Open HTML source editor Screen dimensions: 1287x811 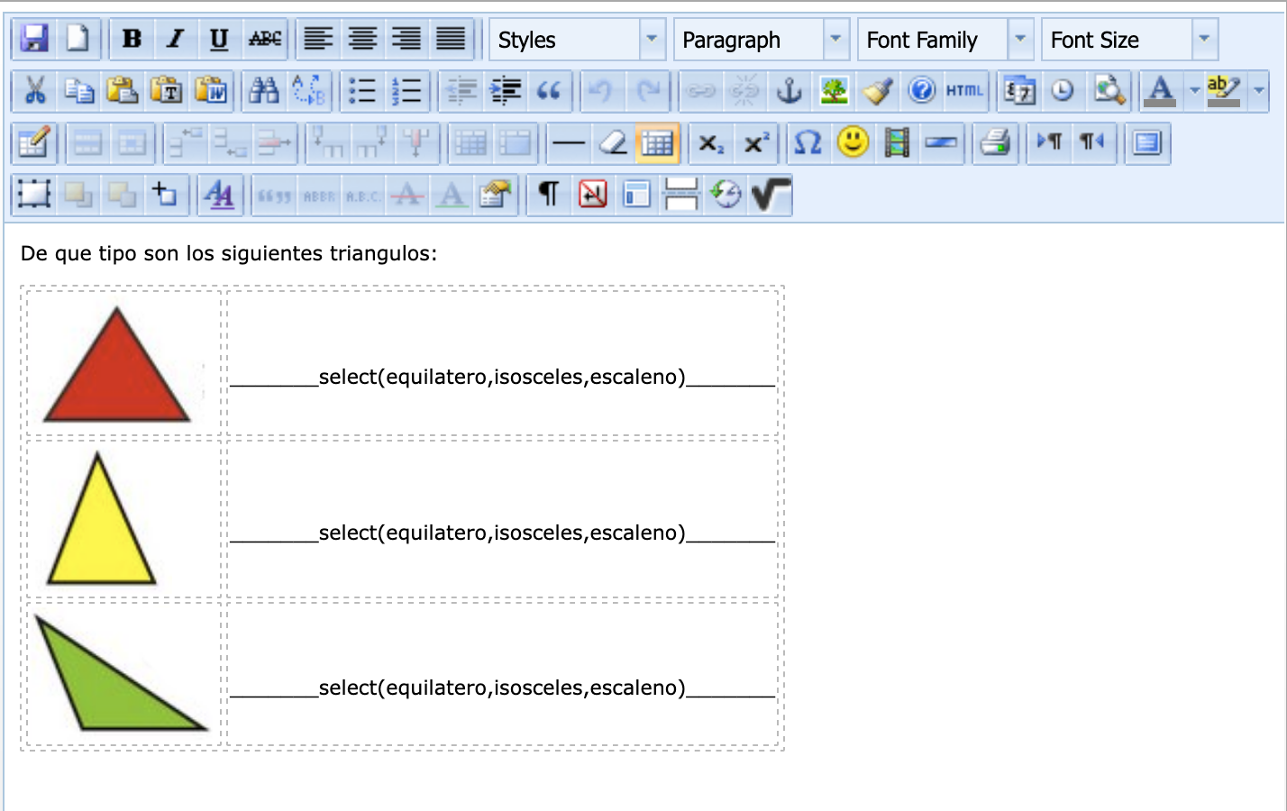tap(964, 91)
